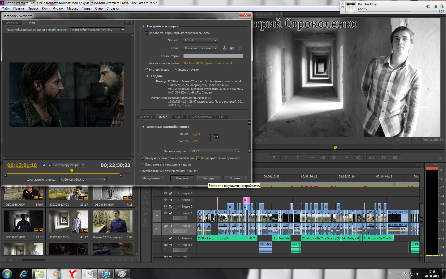
Task: Open the button editor plus icon
Action: 441,158
